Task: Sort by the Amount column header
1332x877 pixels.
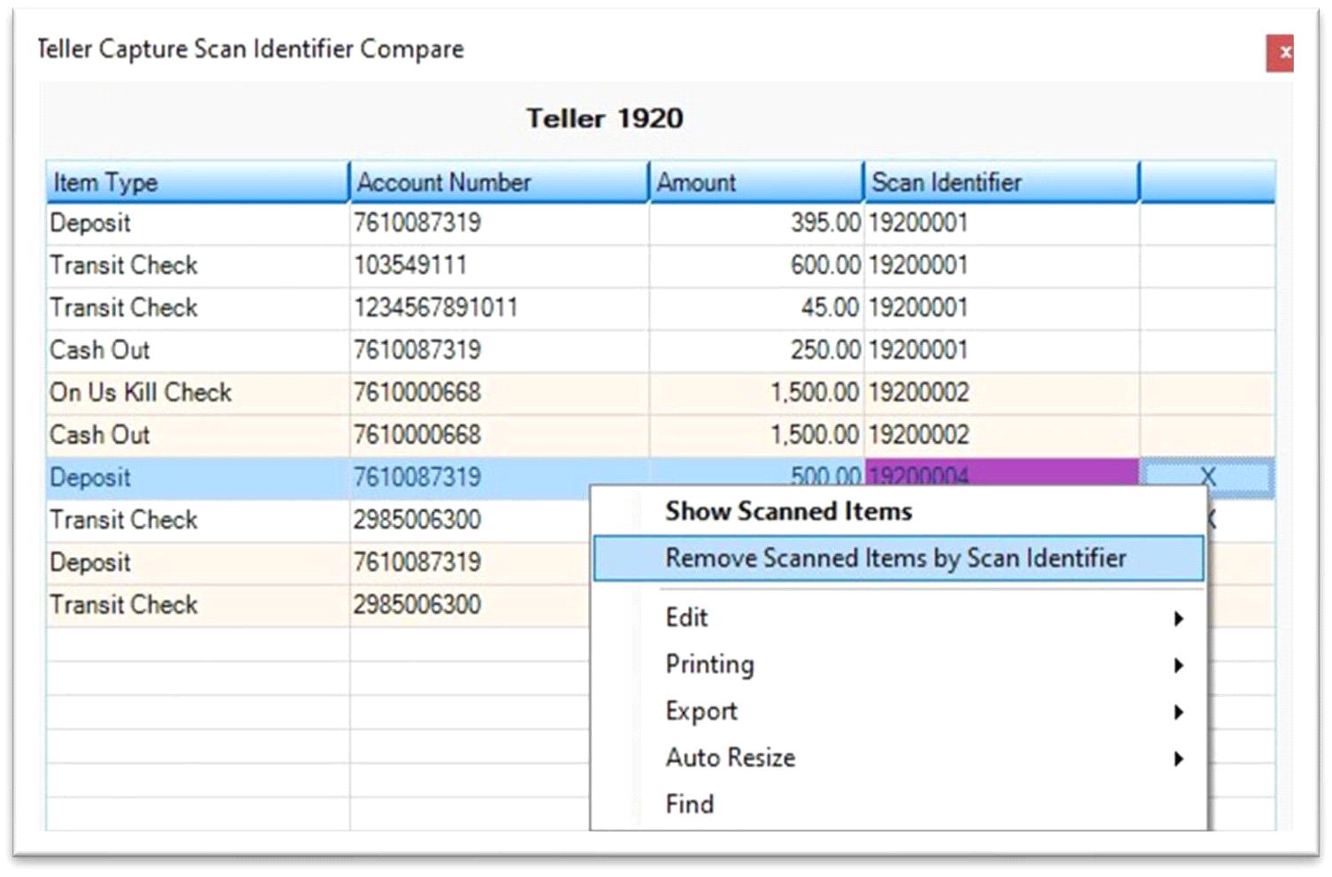Action: 756,182
